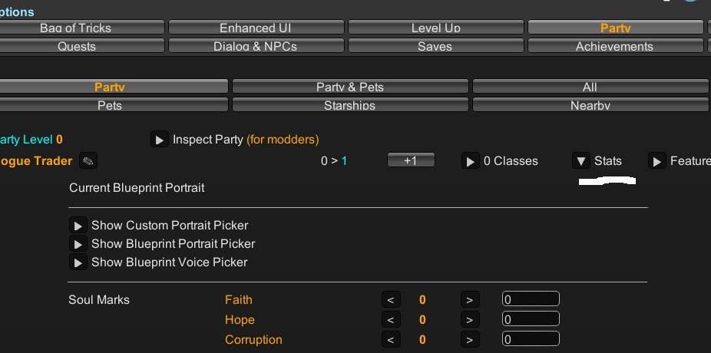Show Custom Portrait Picker

[x=78, y=226]
